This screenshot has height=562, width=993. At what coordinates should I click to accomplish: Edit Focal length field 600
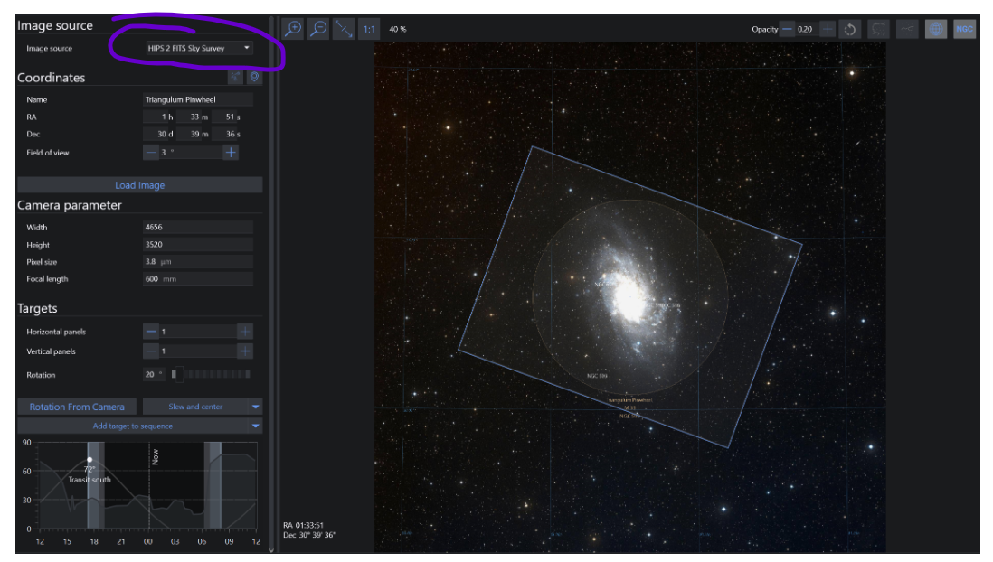coord(197,278)
